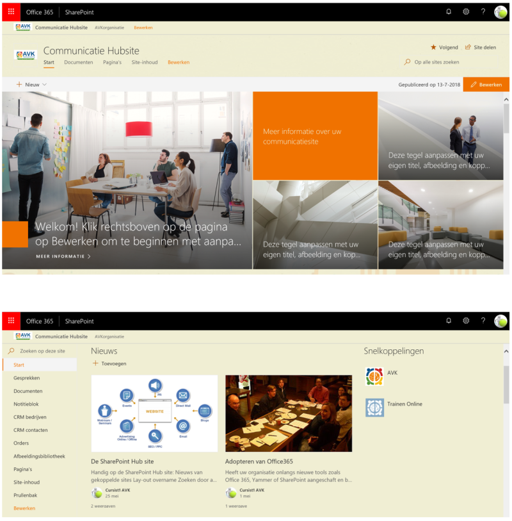Click Bewerken link in site navigation
512x521 pixels.
[x=179, y=62]
